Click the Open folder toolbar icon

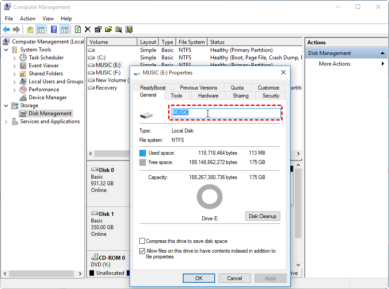(x=108, y=30)
